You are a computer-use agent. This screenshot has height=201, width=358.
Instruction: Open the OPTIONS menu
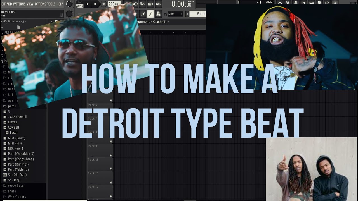click(x=40, y=4)
